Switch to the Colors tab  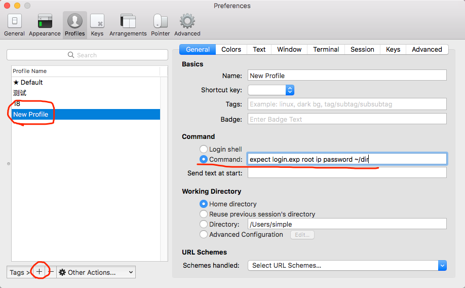click(231, 50)
